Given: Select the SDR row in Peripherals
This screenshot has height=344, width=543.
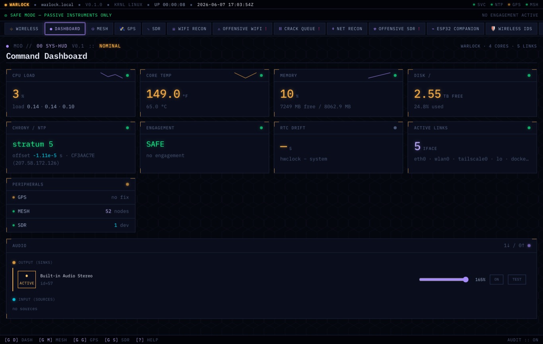Looking at the screenshot, I should [x=71, y=225].
